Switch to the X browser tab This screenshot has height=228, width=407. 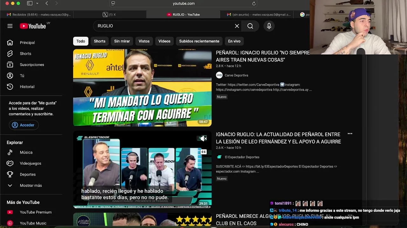click(x=110, y=15)
